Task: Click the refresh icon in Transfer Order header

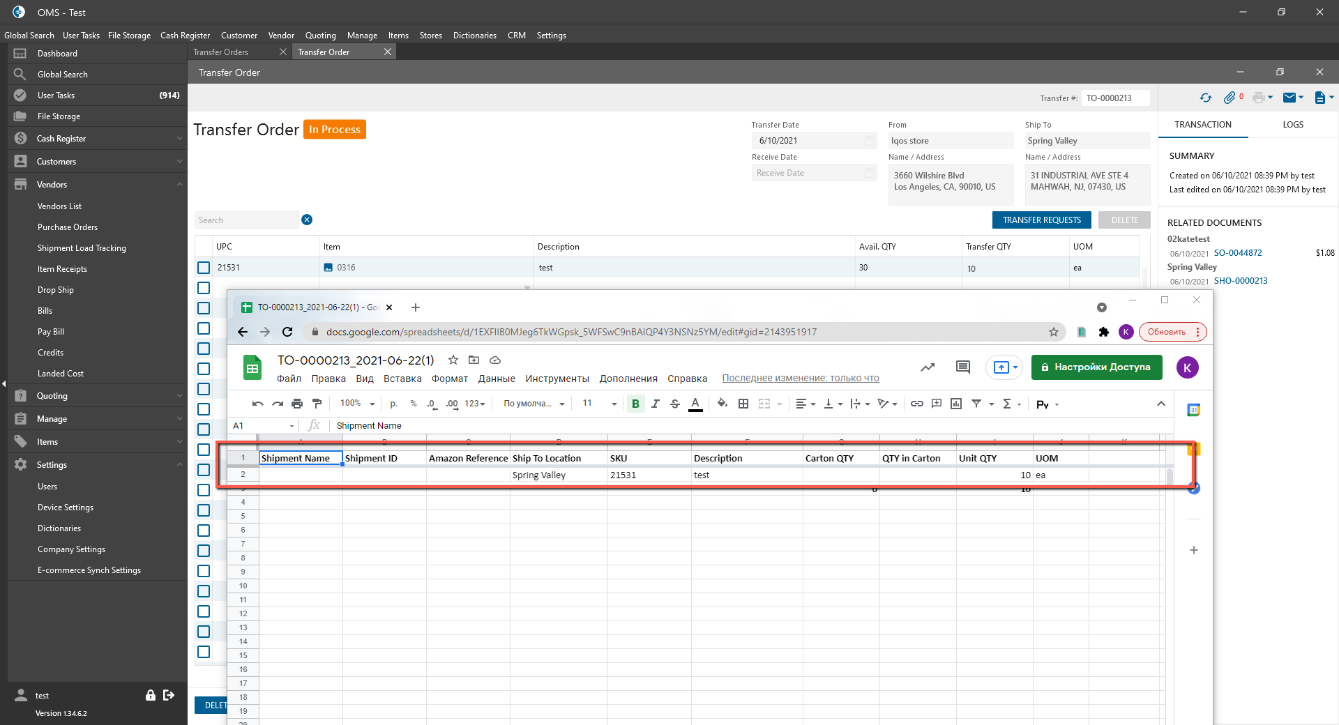Action: [1205, 98]
